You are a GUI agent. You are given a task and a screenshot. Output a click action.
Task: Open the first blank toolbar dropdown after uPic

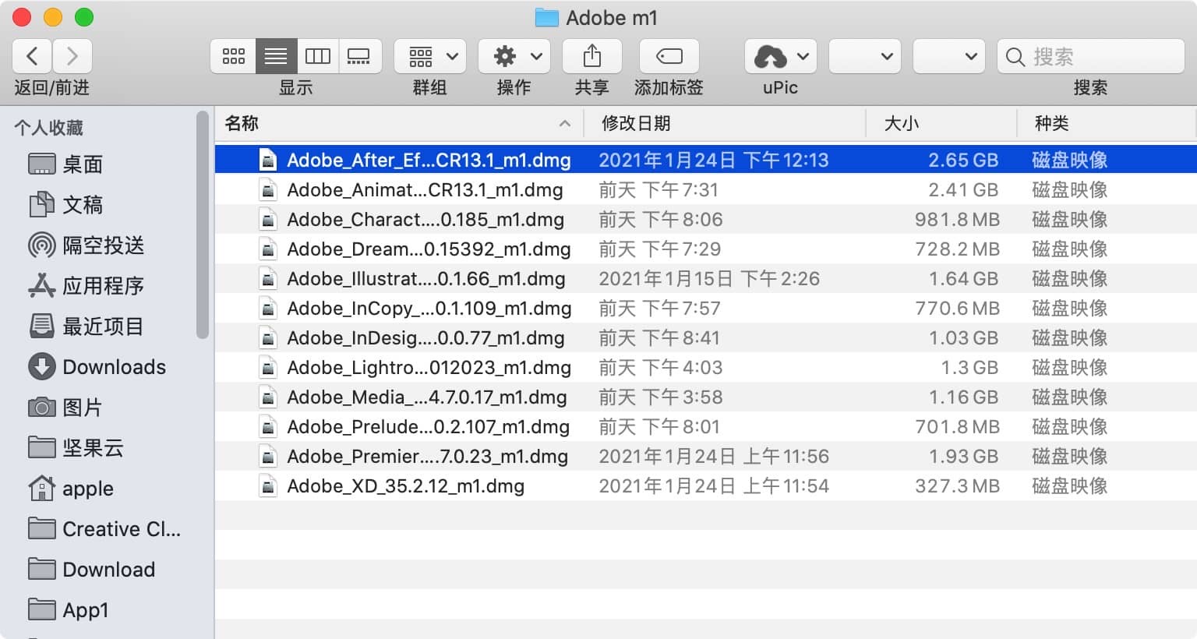[865, 56]
